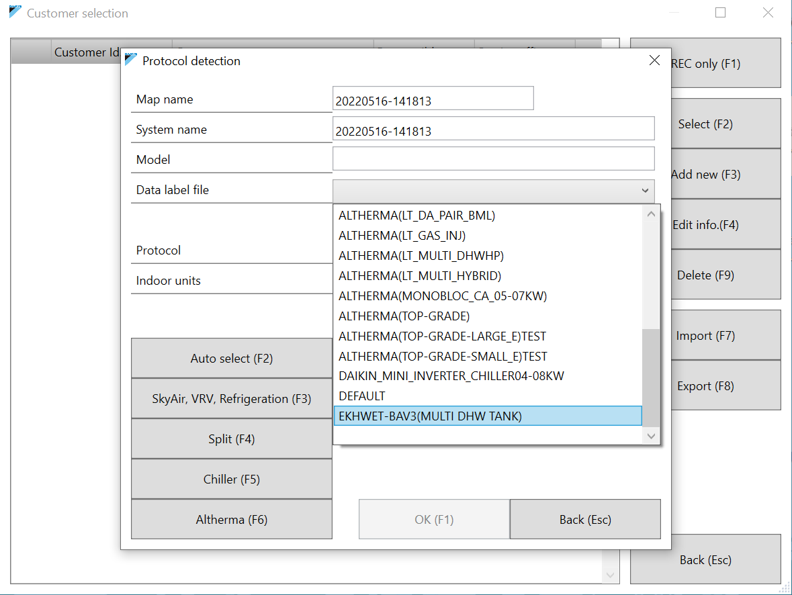
Task: Click the Auto select (F2) button
Action: point(231,358)
